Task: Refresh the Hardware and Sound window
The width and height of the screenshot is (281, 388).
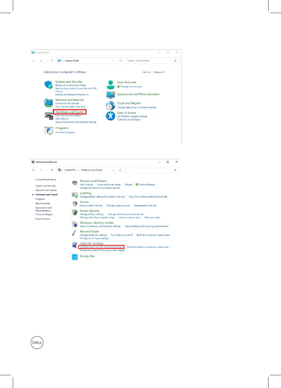Action: click(x=121, y=170)
